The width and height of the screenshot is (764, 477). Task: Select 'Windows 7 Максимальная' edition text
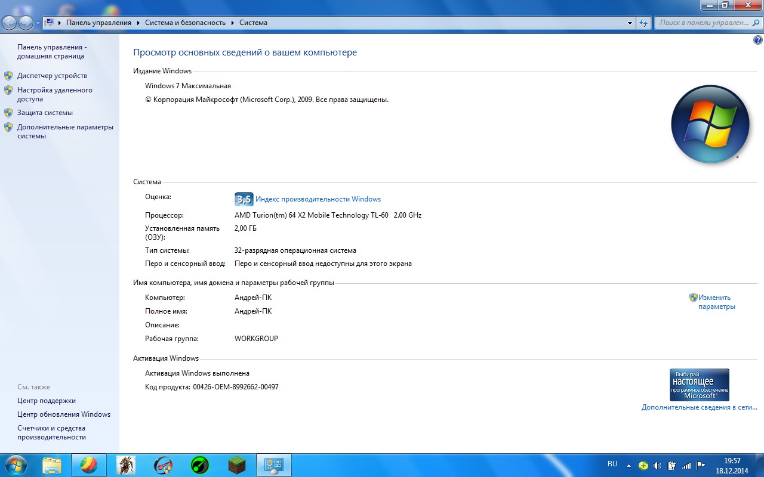[x=188, y=86]
